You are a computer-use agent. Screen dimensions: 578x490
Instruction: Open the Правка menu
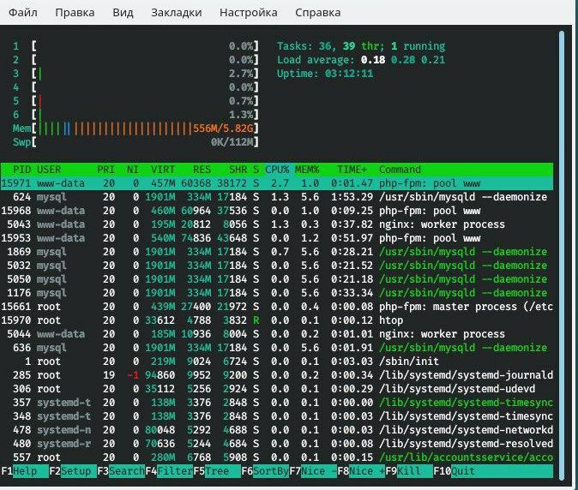75,13
